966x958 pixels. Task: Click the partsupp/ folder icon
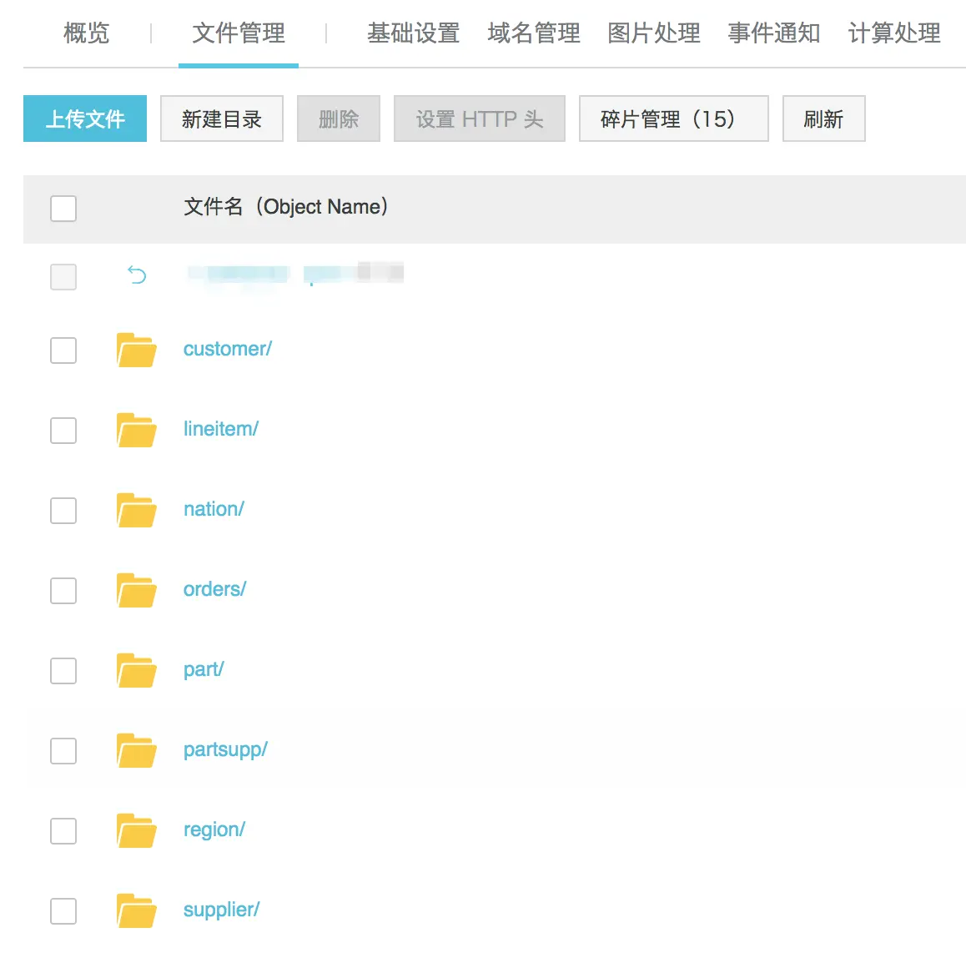point(136,751)
